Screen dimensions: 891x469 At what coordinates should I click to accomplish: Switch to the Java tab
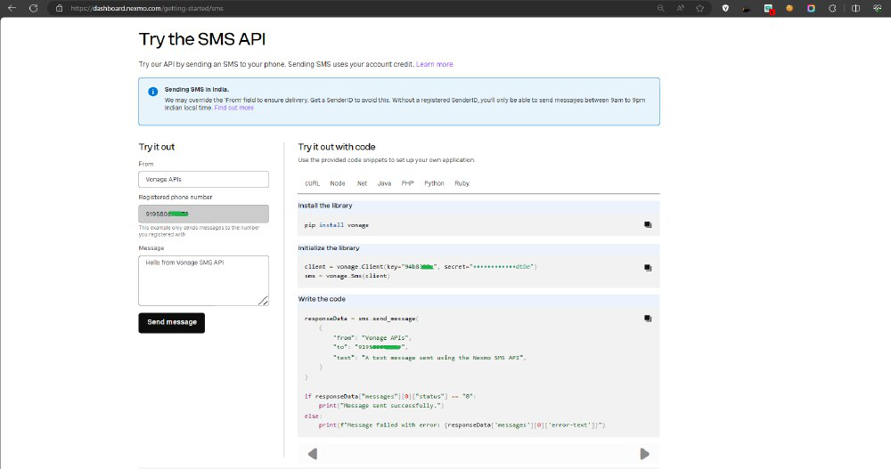coord(384,183)
